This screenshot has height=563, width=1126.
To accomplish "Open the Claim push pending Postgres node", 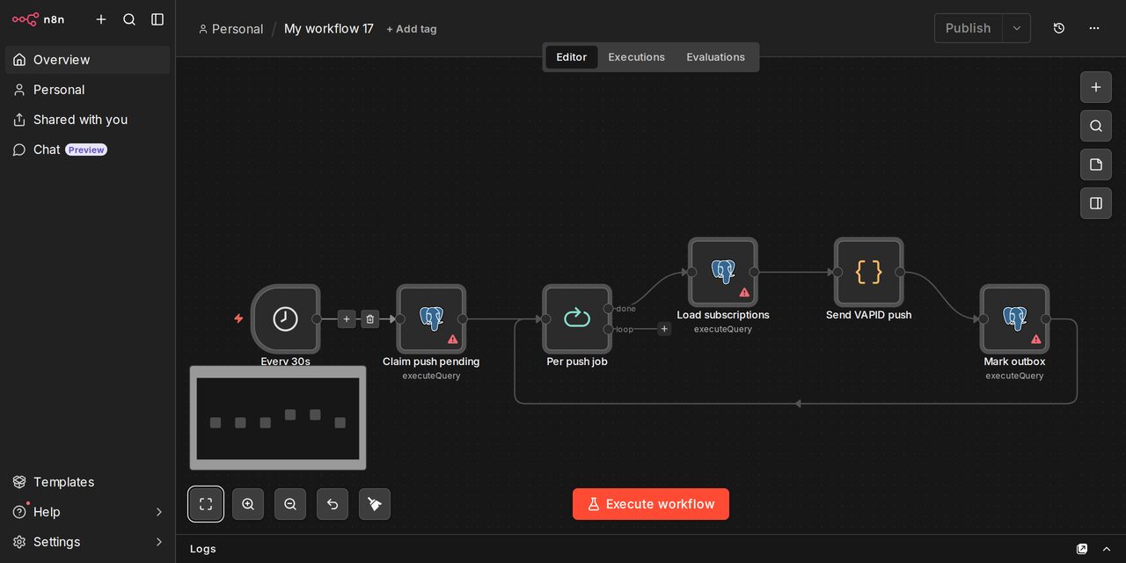I will click(x=431, y=318).
